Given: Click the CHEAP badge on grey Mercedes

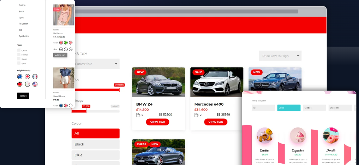Looking at the screenshot, I should pos(142,144).
